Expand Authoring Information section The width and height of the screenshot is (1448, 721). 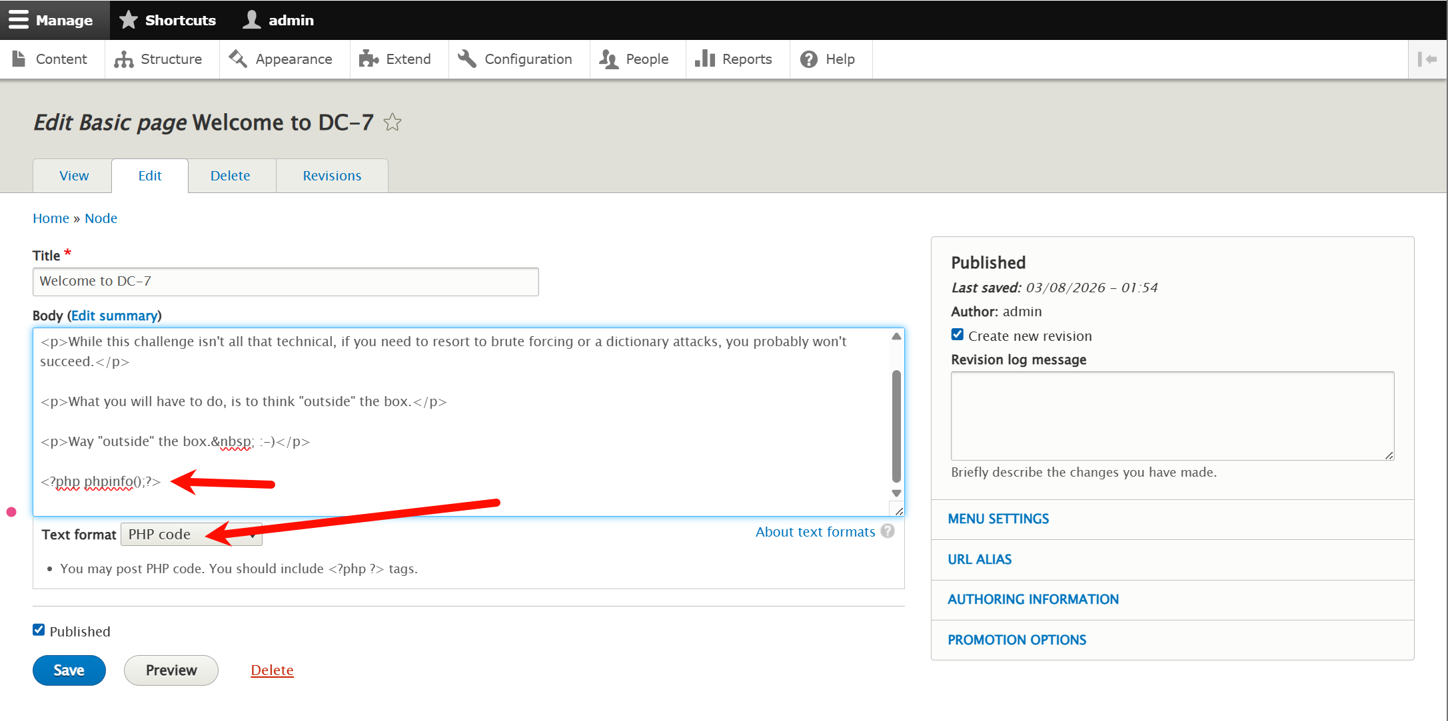coord(1033,599)
